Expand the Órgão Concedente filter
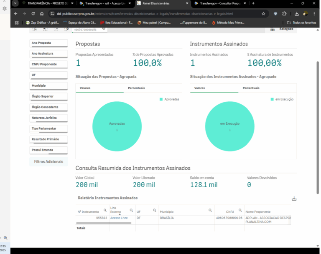The width and height of the screenshot is (321, 254). tap(48, 107)
